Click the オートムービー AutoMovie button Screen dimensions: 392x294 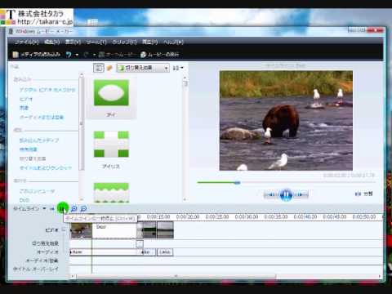pyautogui.click(x=117, y=55)
